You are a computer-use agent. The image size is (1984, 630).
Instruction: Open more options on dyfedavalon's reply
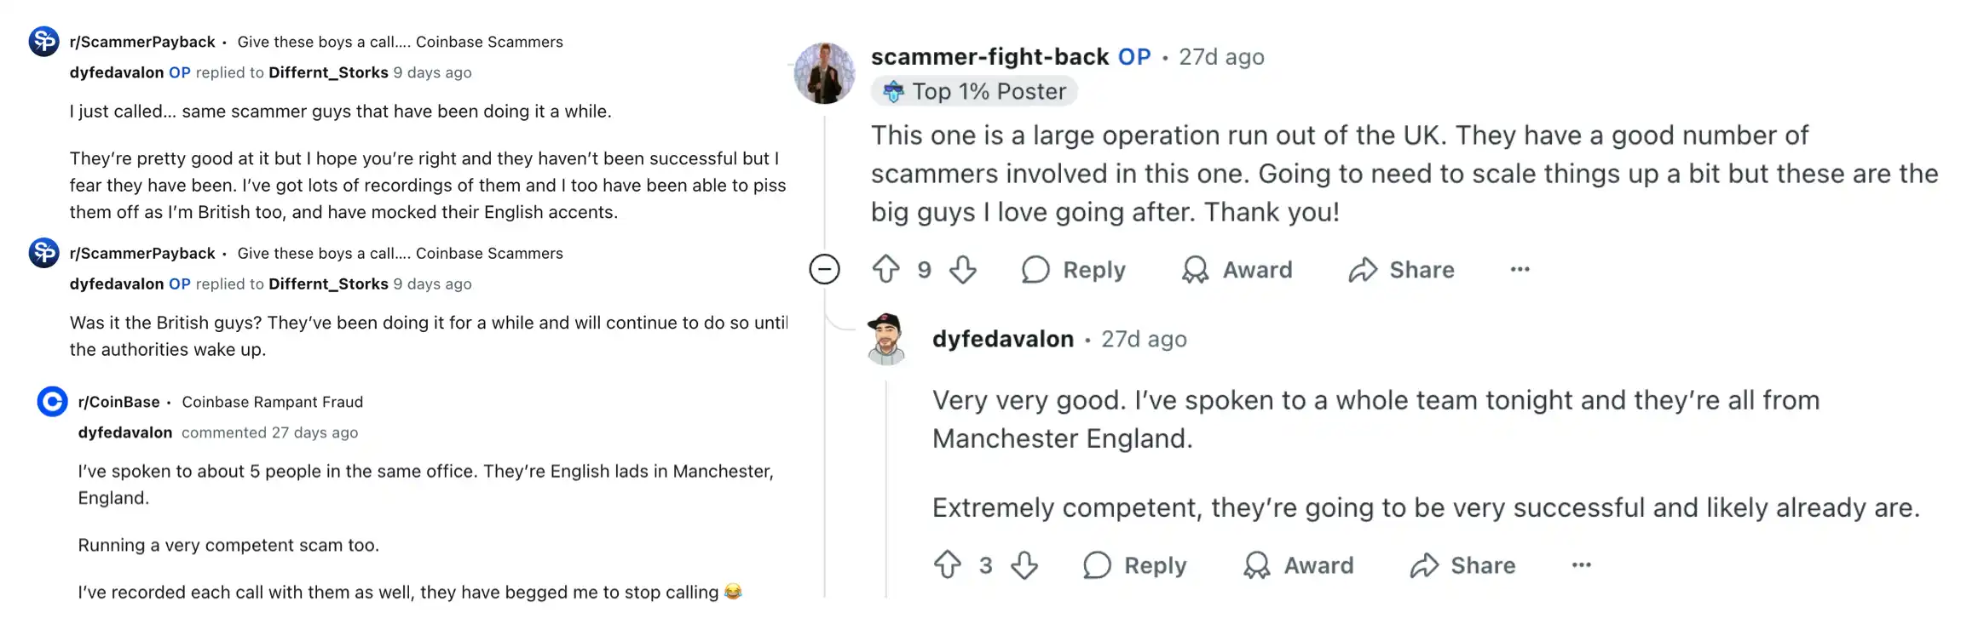click(1581, 565)
